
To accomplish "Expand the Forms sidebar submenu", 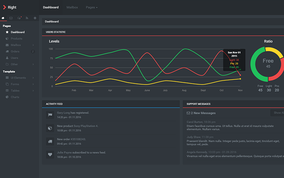I will (x=19, y=84).
